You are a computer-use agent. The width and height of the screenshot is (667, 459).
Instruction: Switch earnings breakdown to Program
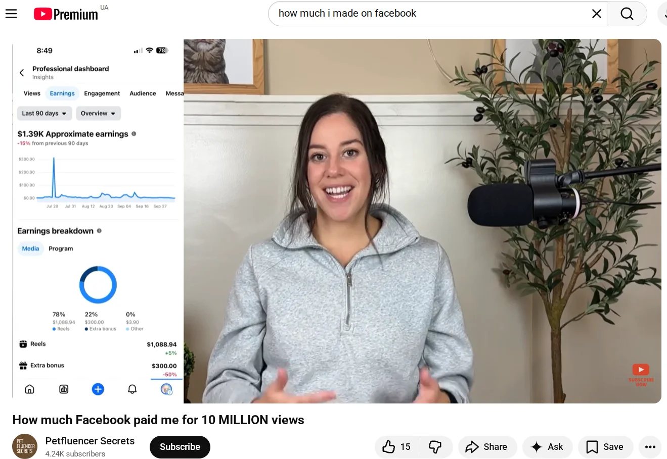tap(61, 248)
